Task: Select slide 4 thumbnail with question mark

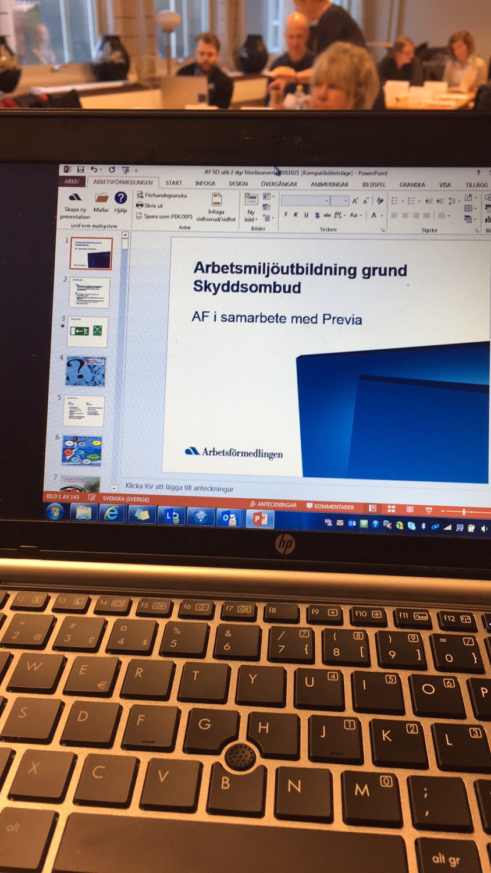Action: pyautogui.click(x=86, y=371)
